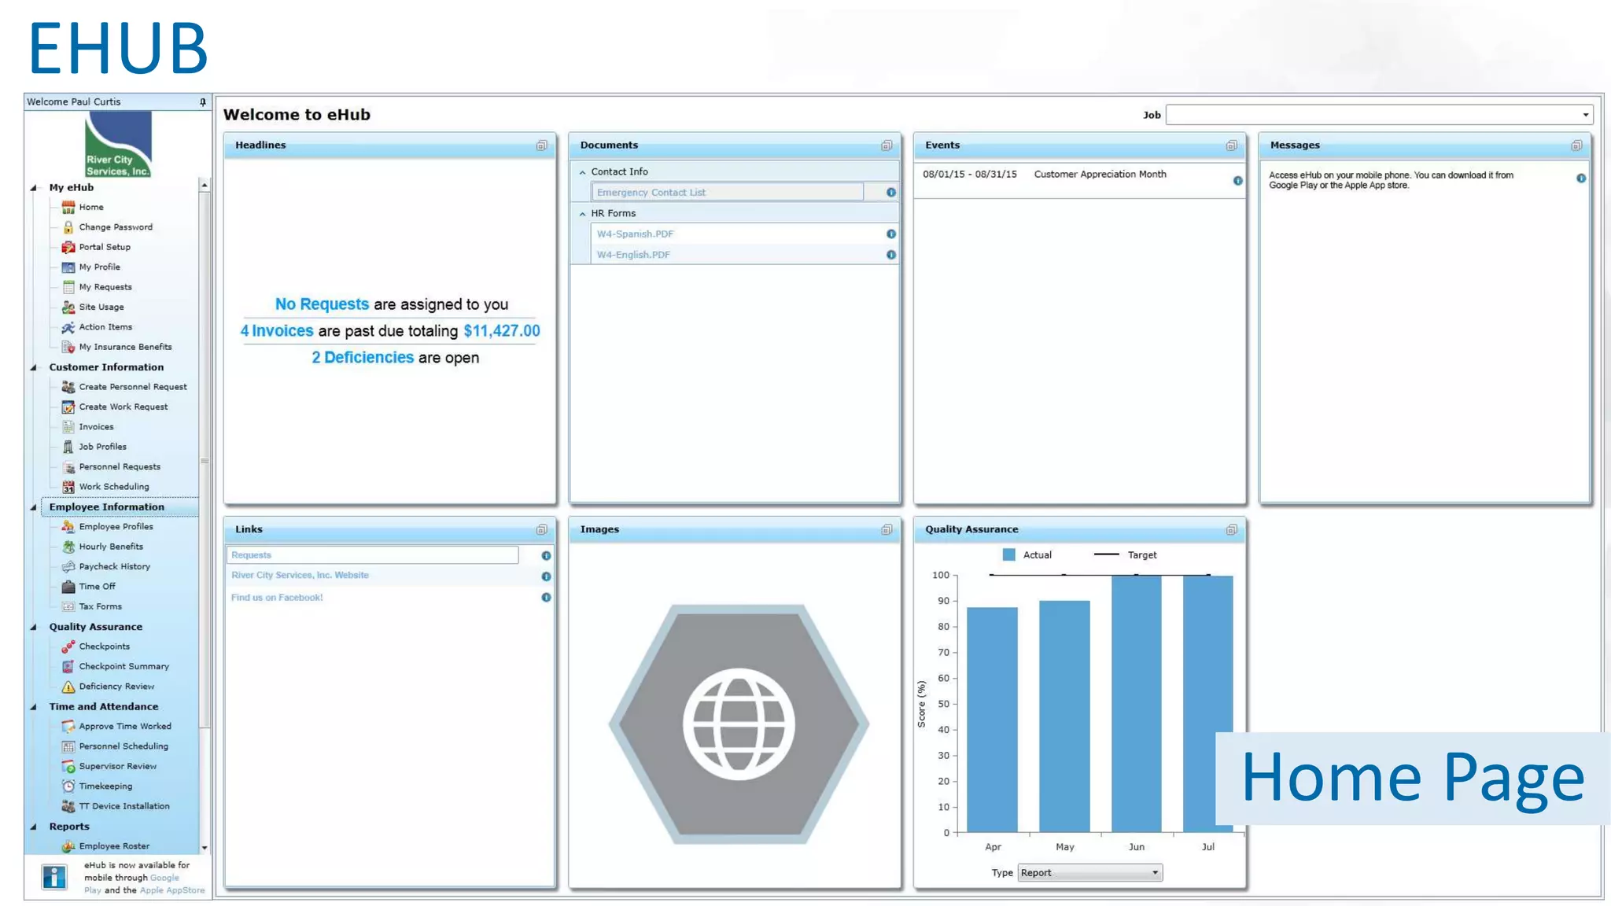1611x906 pixels.
Task: Collapse the Contact Info documents group
Action: tap(583, 172)
